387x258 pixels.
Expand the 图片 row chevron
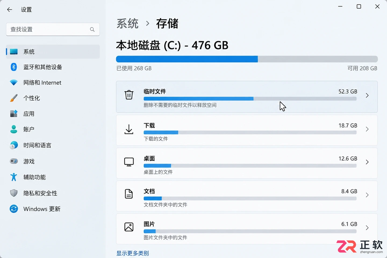367,228
